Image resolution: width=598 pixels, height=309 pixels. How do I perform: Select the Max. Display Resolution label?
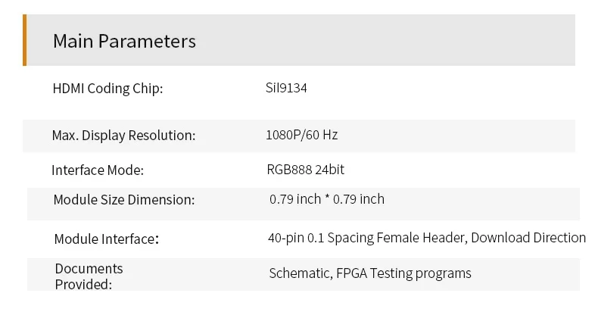click(123, 136)
